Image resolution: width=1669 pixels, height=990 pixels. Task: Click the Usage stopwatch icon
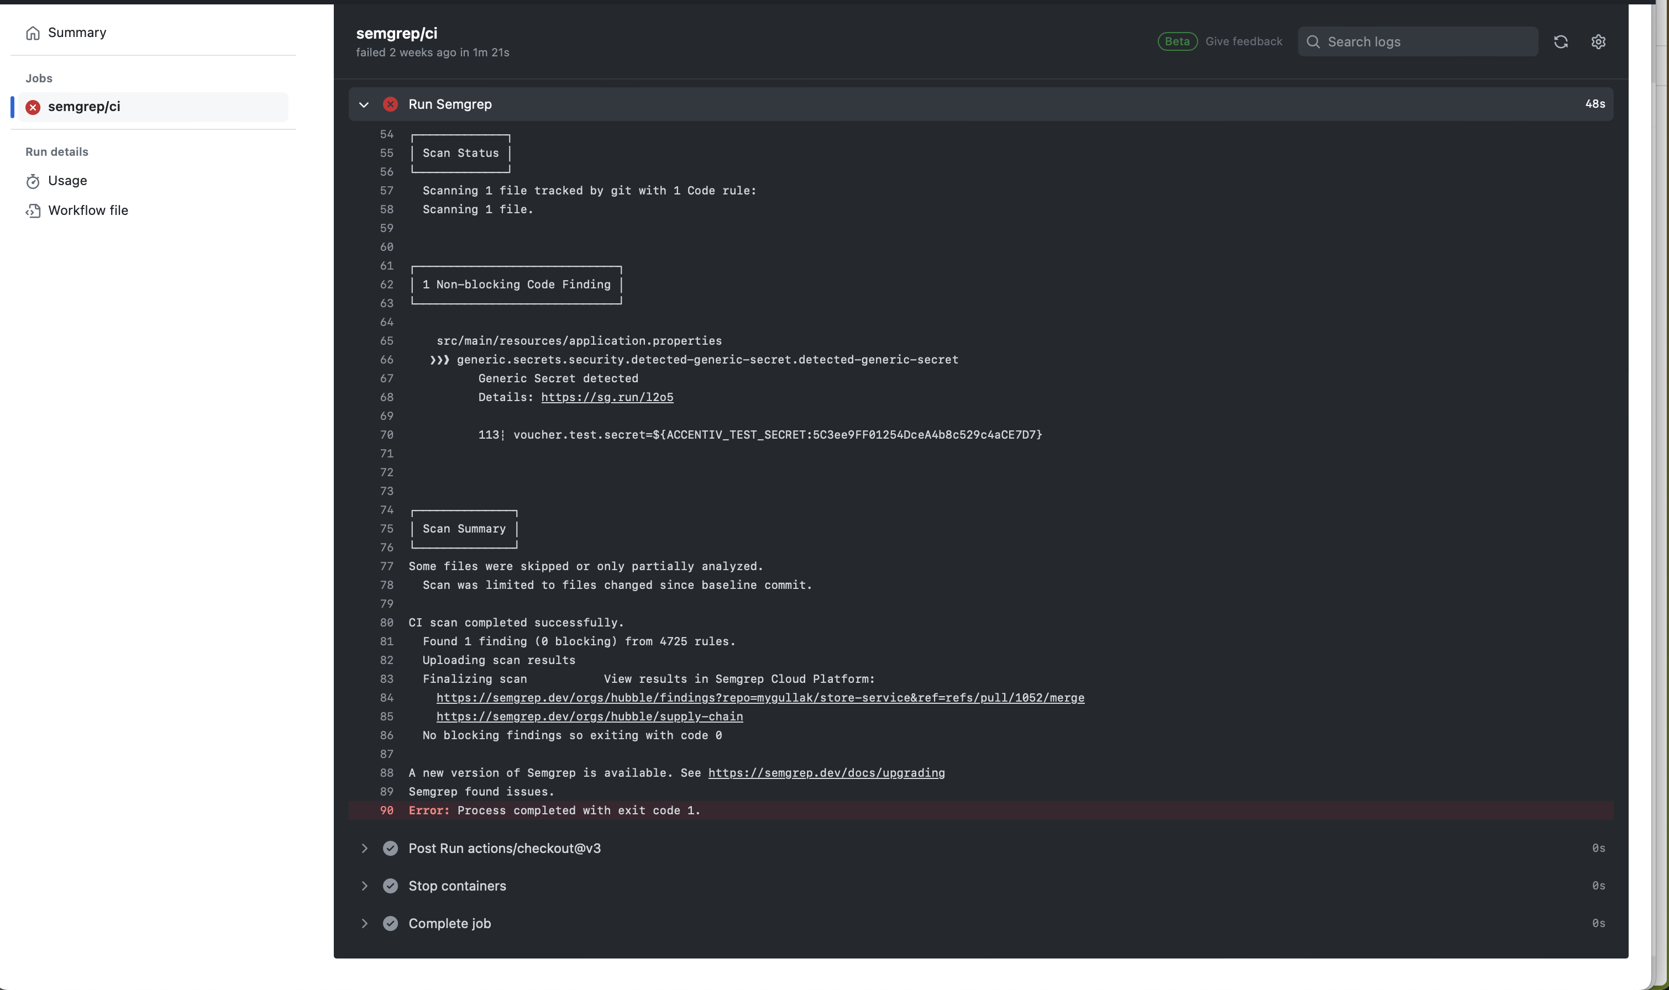pyautogui.click(x=33, y=181)
